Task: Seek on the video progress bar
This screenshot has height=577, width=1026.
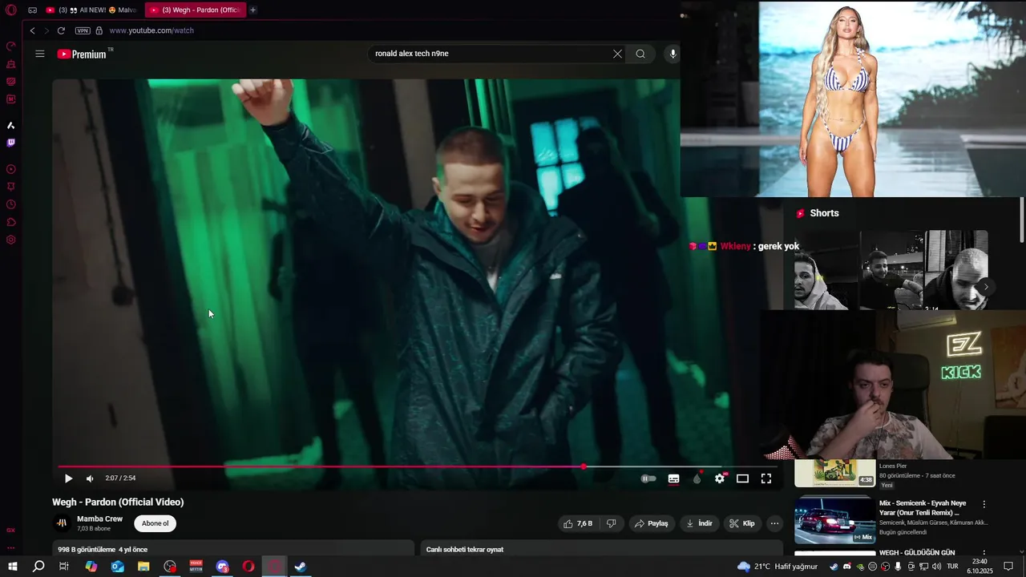Action: pos(417,466)
